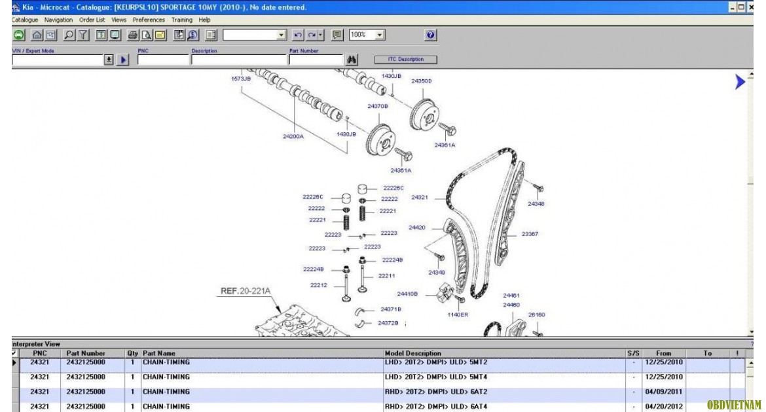Focus the PNC search field
The height and width of the screenshot is (412, 766).
pos(163,60)
